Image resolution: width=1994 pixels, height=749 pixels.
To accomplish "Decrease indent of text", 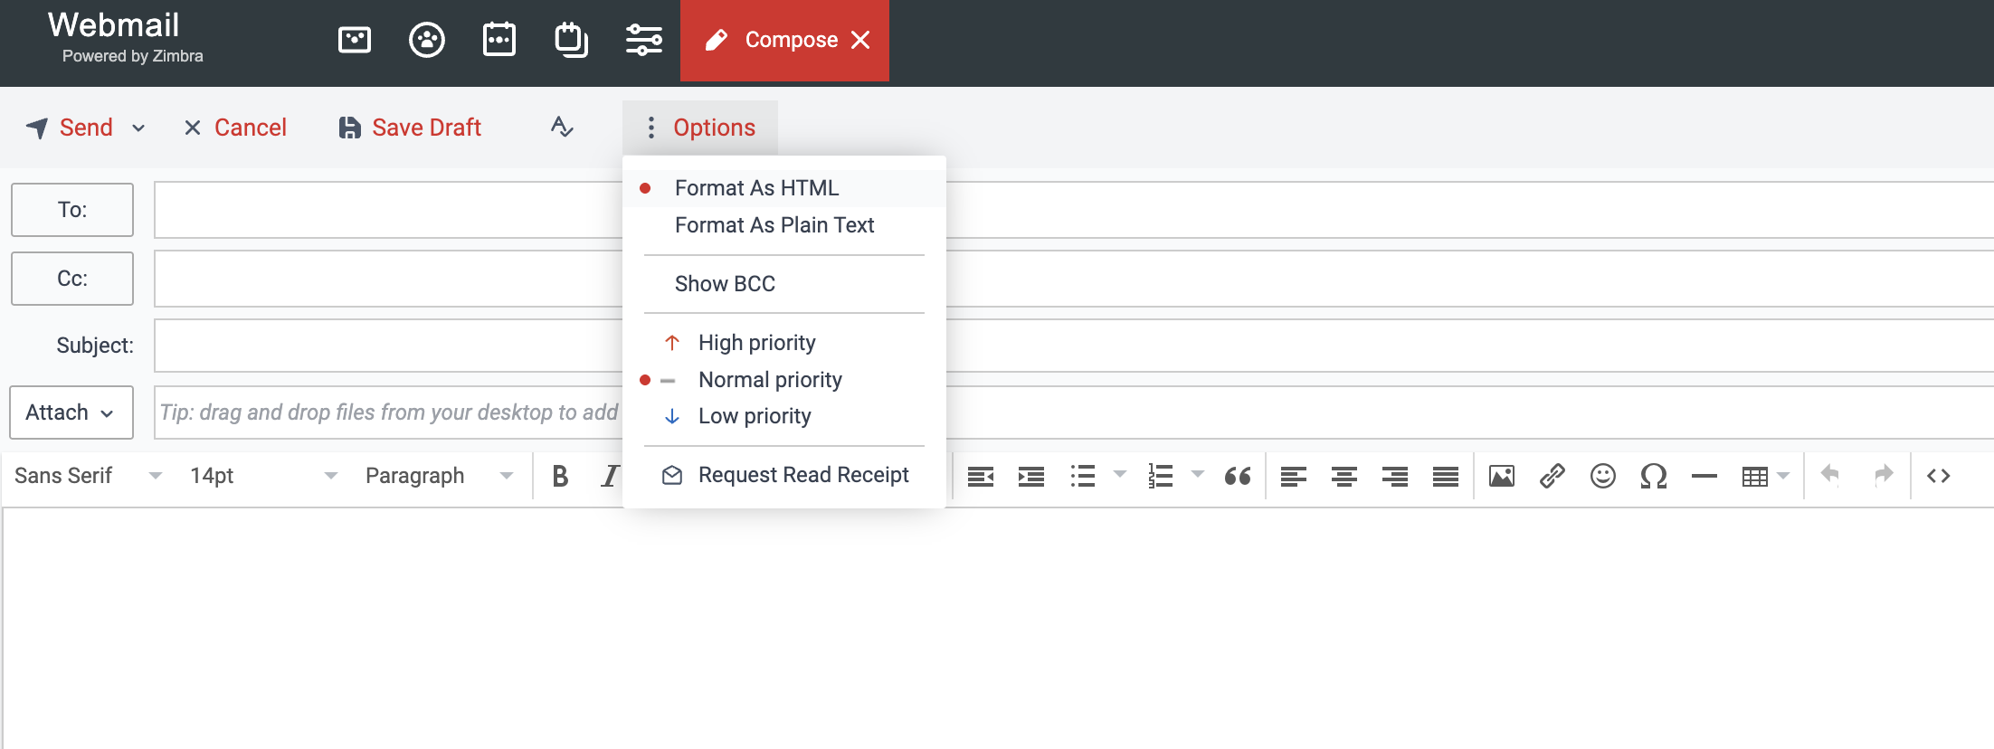I will tap(981, 476).
